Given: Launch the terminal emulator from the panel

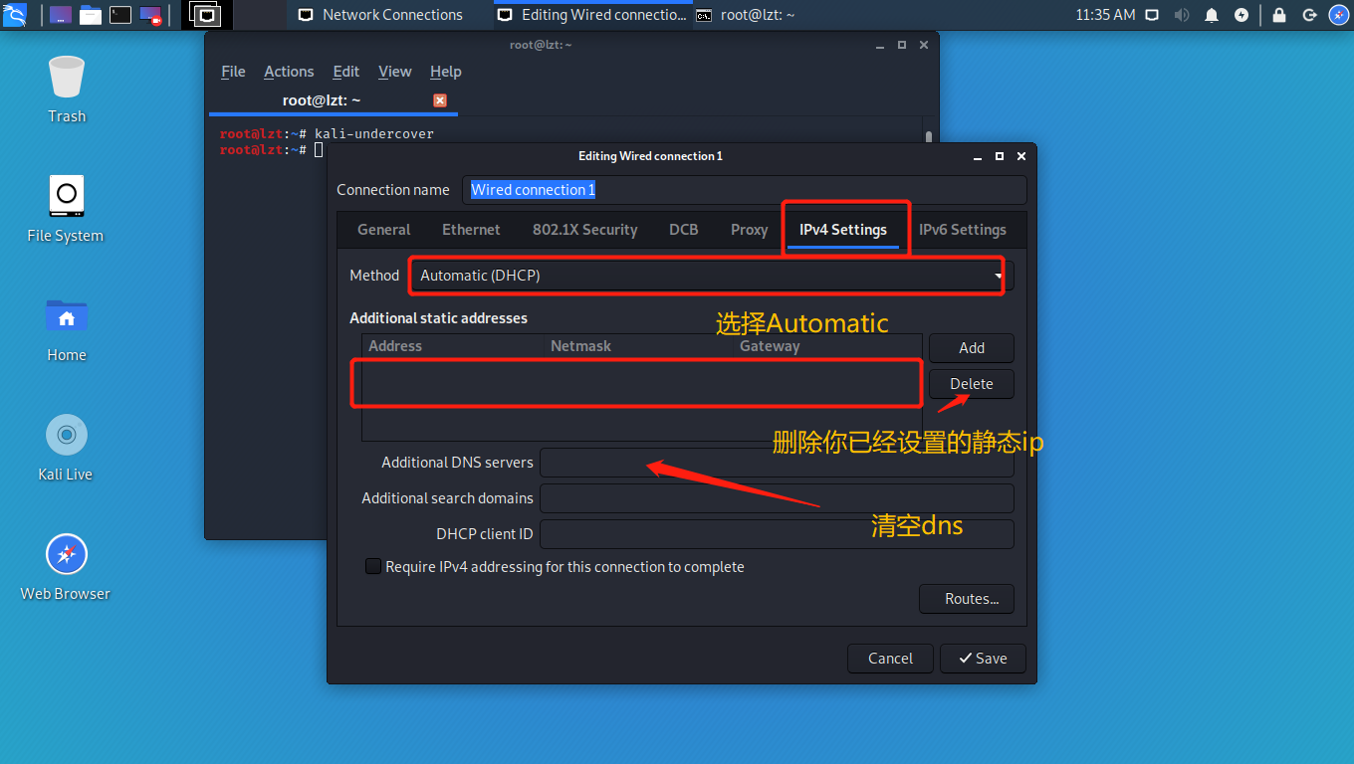Looking at the screenshot, I should coord(120,15).
